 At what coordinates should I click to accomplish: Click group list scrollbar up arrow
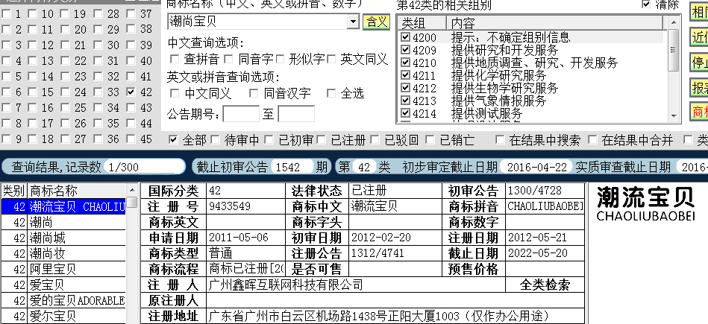[674, 22]
